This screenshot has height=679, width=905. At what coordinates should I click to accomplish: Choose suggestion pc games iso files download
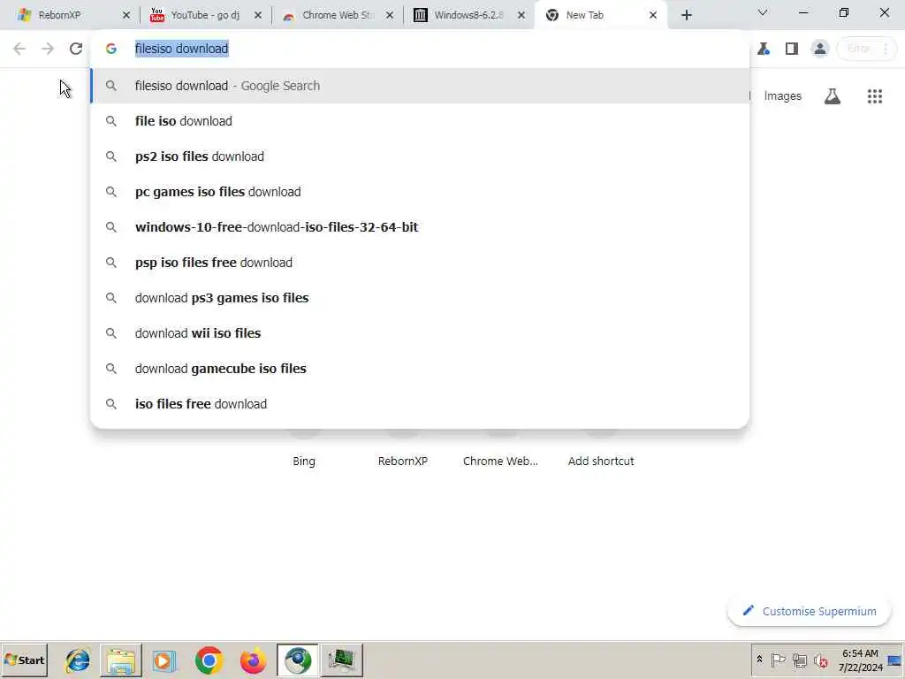(x=420, y=192)
